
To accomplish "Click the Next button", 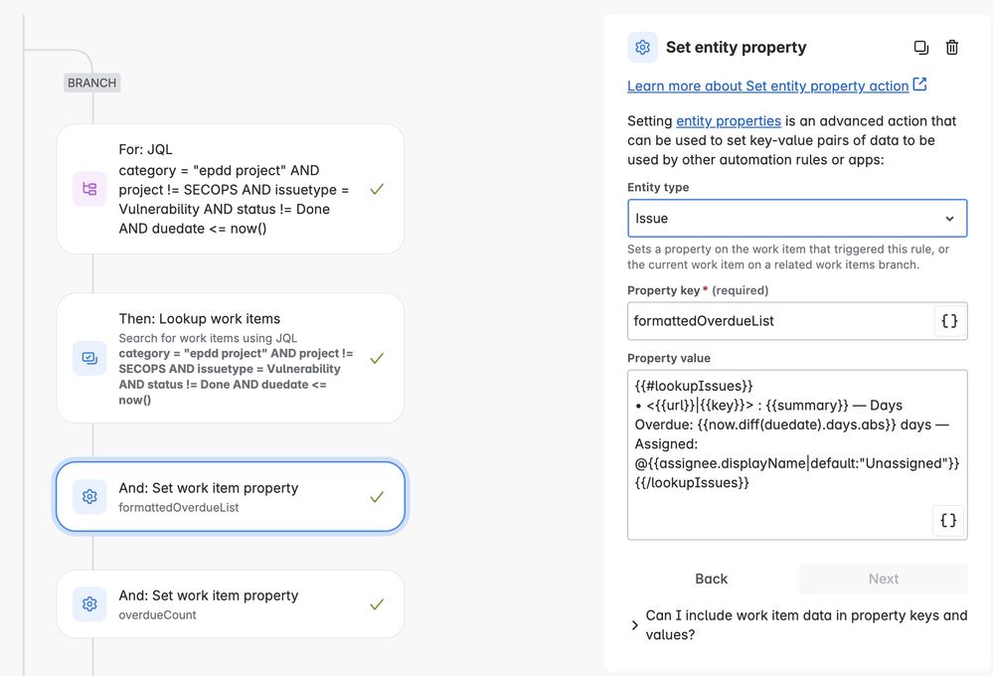I will coord(883,579).
